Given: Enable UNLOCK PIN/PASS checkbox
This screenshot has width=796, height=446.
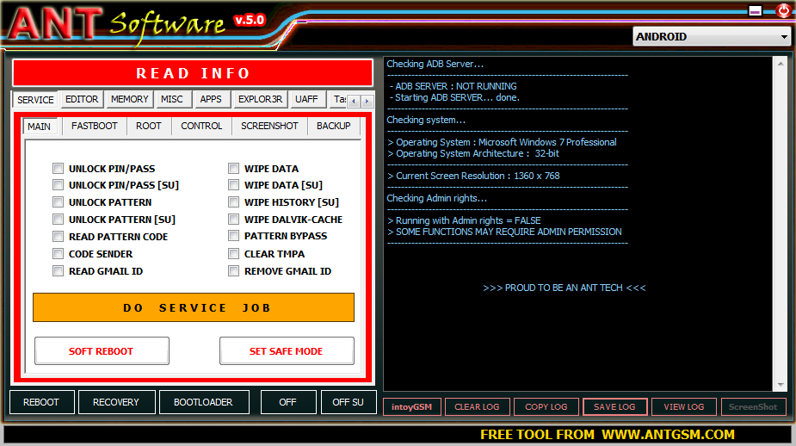Looking at the screenshot, I should point(58,168).
